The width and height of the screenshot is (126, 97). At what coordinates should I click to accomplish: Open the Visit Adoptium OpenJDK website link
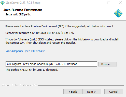[x=25, y=51]
